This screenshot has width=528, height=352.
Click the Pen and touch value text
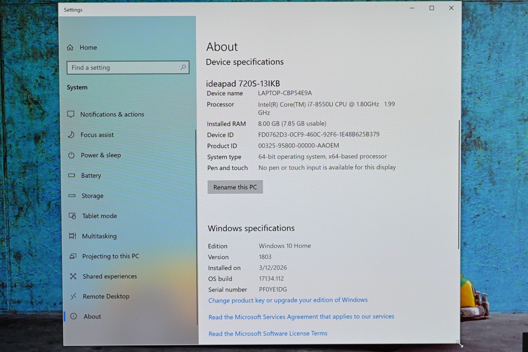pos(327,167)
